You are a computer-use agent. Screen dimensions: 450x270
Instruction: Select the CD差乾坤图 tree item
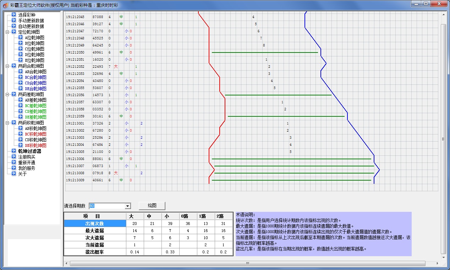(35, 111)
